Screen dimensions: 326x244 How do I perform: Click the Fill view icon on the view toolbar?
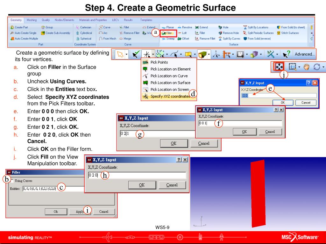[279, 67]
